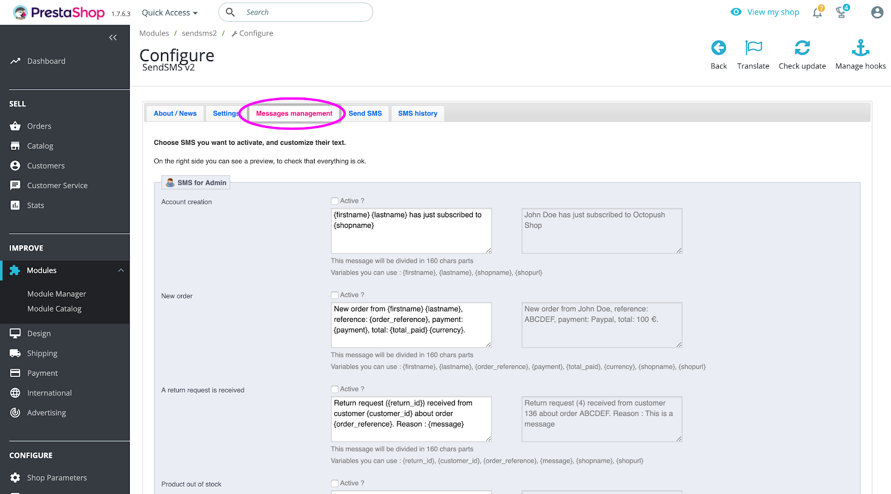
Task: Open the notifications bell
Action: 817,12
